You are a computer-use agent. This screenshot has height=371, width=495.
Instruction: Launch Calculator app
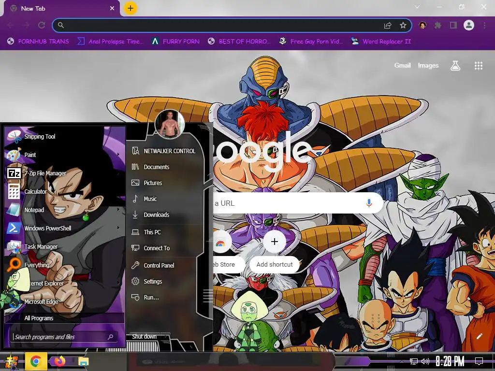coord(65,191)
